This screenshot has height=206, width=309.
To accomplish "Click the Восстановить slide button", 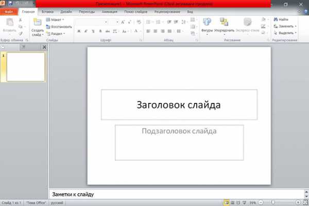I will pyautogui.click(x=61, y=26).
